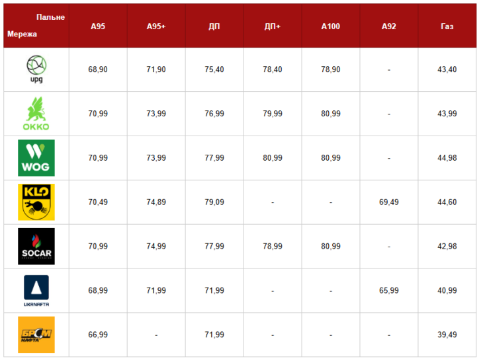Screen dimensions: 483x363
Task: Click the Газ column header
Action: point(447,26)
